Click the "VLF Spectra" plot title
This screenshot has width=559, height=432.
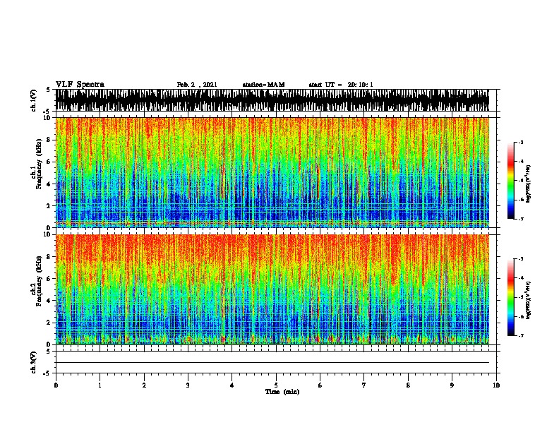80,85
